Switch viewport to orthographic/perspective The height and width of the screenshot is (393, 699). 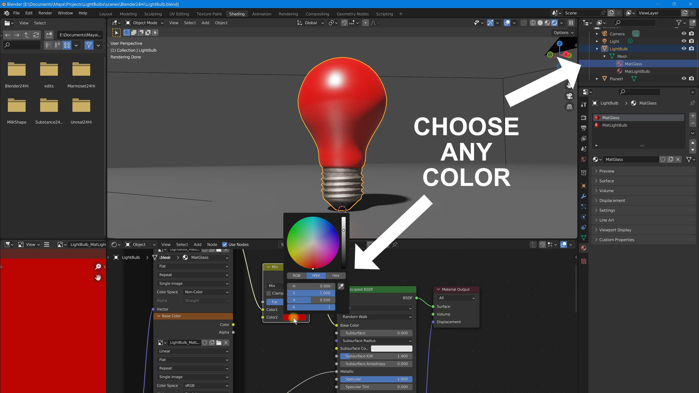(x=569, y=107)
